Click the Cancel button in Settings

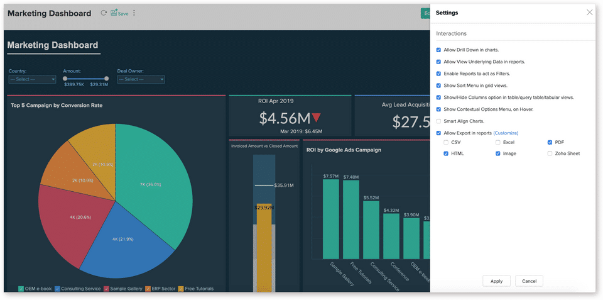(529, 281)
